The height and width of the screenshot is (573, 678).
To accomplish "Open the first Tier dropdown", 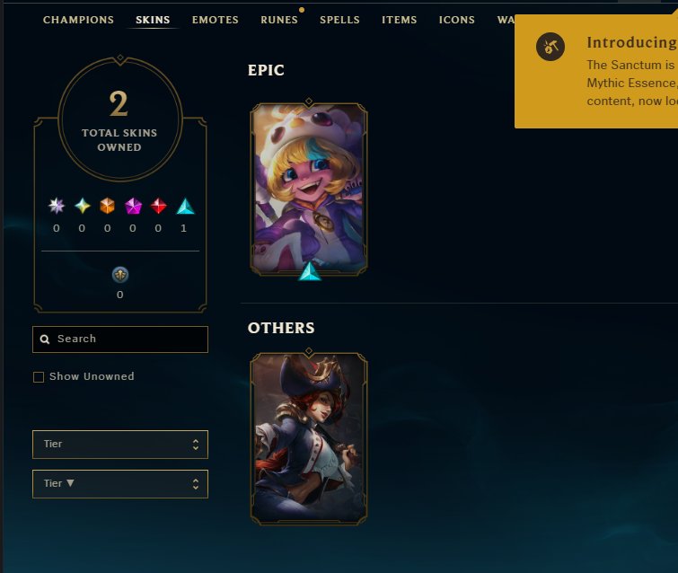I will [120, 445].
